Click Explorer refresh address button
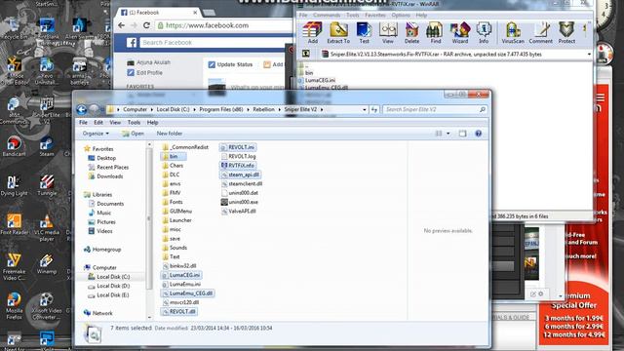 (x=374, y=109)
